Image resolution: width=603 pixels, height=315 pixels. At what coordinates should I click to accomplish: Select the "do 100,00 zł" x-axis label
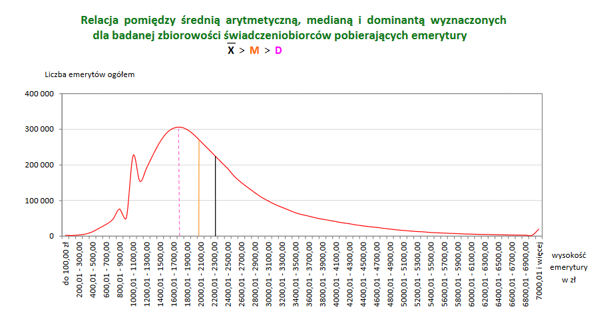[x=67, y=264]
